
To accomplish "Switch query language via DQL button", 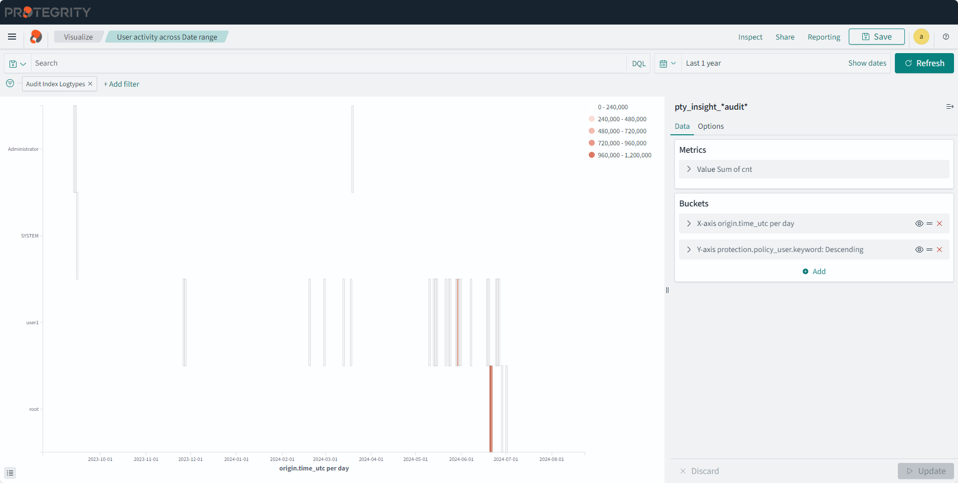I will (638, 64).
